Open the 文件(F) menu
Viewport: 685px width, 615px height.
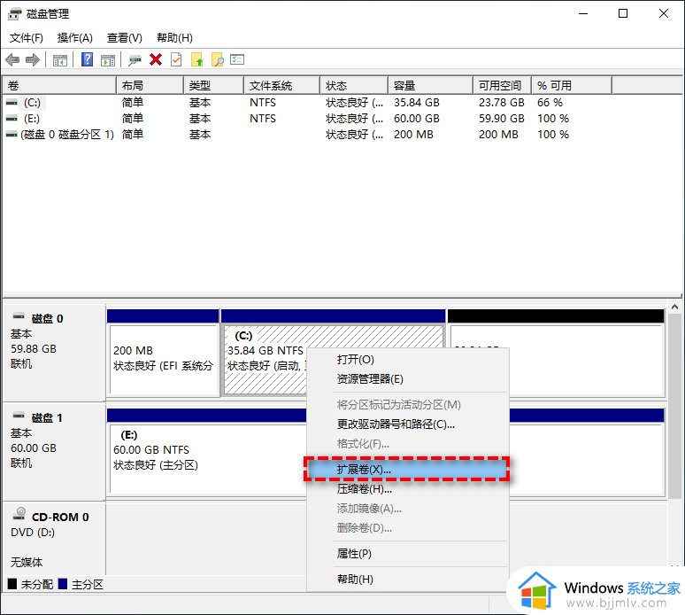click(27, 38)
